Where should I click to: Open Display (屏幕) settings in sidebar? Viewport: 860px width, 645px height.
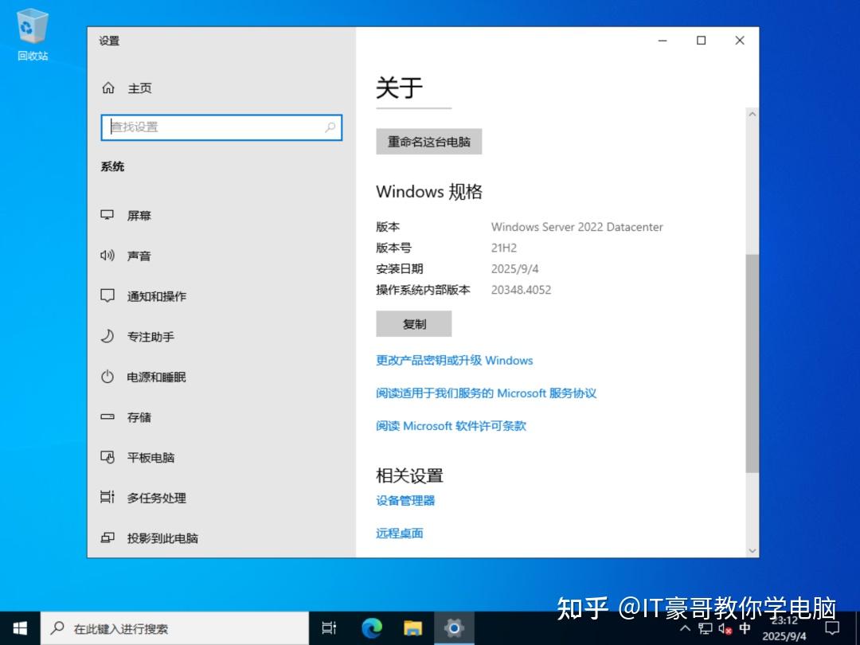[x=141, y=215]
